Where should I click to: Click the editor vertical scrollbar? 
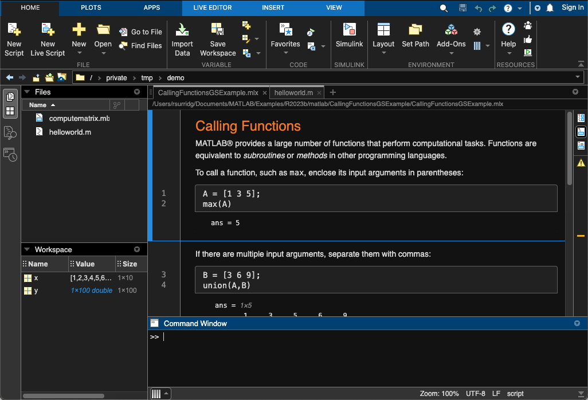569,149
